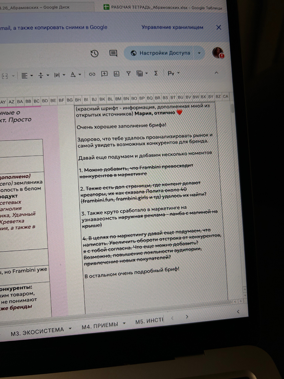Viewport: 284px width, 379px height.
Task: Open the Управление хранилищем link
Action: (172, 27)
